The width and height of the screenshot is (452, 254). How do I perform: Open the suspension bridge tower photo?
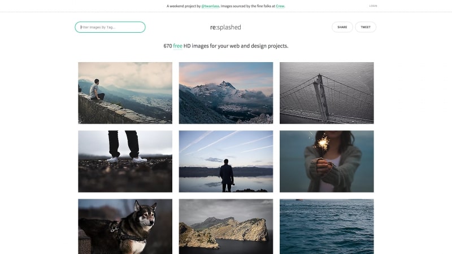pos(327,93)
